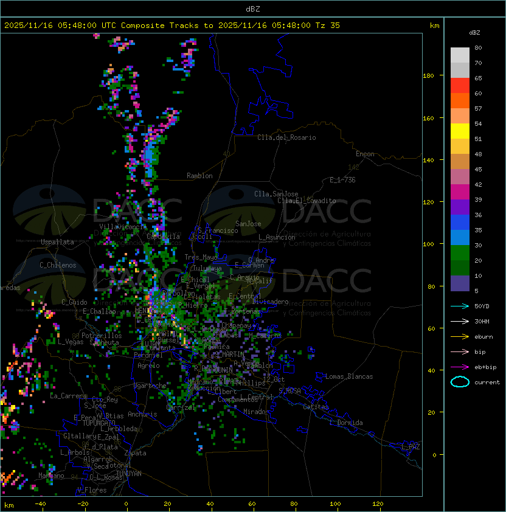Click the 'dBZ' title at the top

point(253,9)
